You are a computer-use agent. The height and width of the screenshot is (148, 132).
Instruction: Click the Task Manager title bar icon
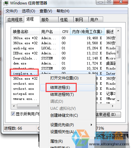coord(6,3)
